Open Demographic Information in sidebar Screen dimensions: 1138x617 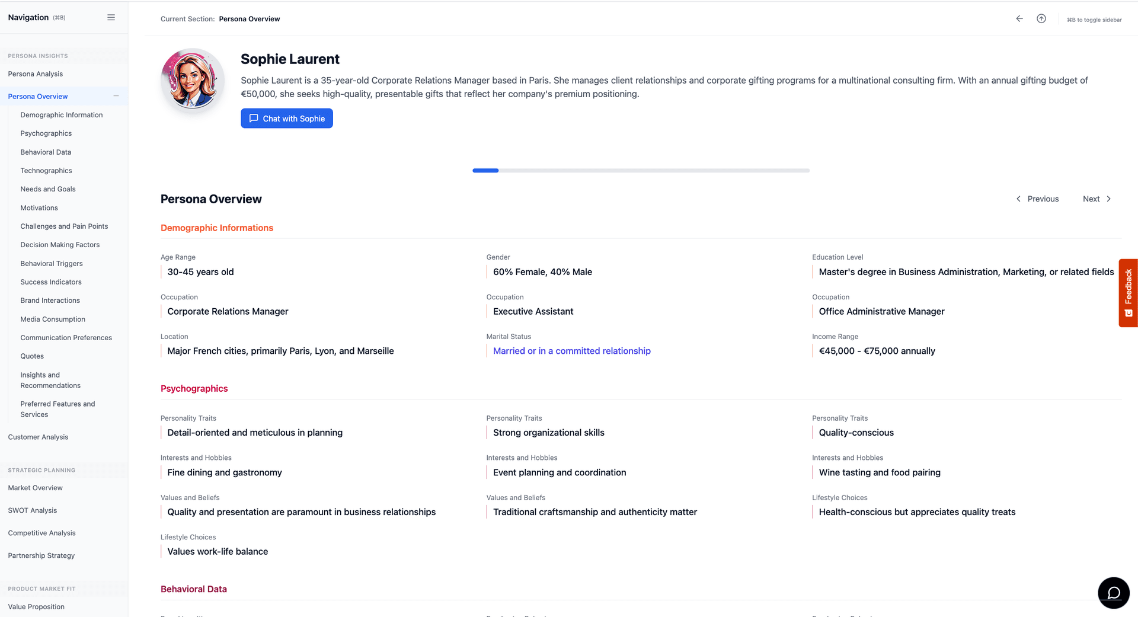point(62,115)
